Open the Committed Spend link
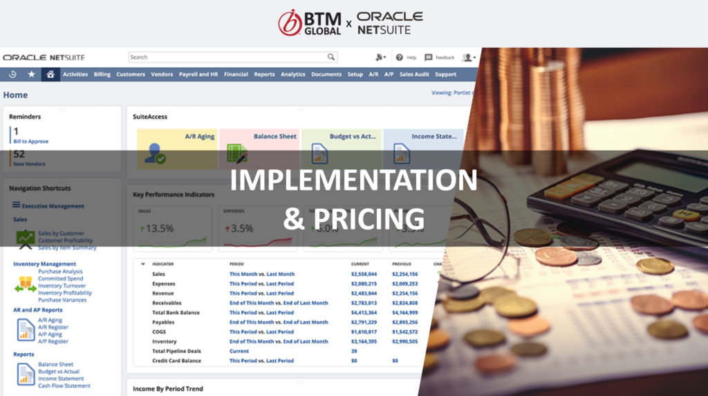 pos(61,279)
